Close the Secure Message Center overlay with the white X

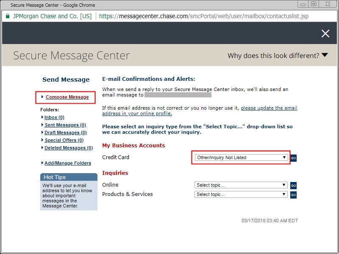pyautogui.click(x=325, y=33)
